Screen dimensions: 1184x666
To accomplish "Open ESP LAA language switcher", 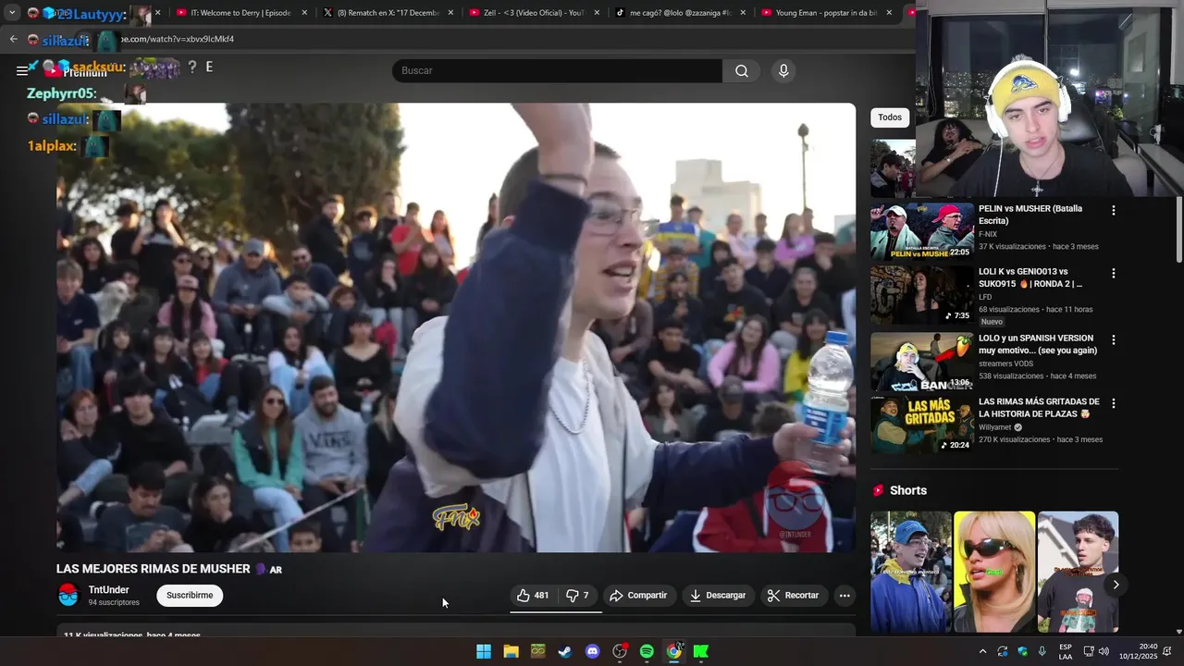I will point(1066,651).
